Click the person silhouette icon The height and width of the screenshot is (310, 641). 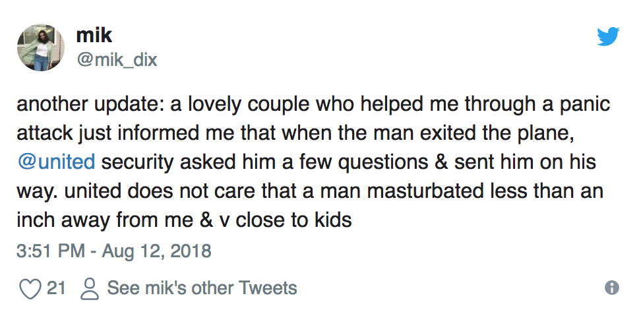90,289
